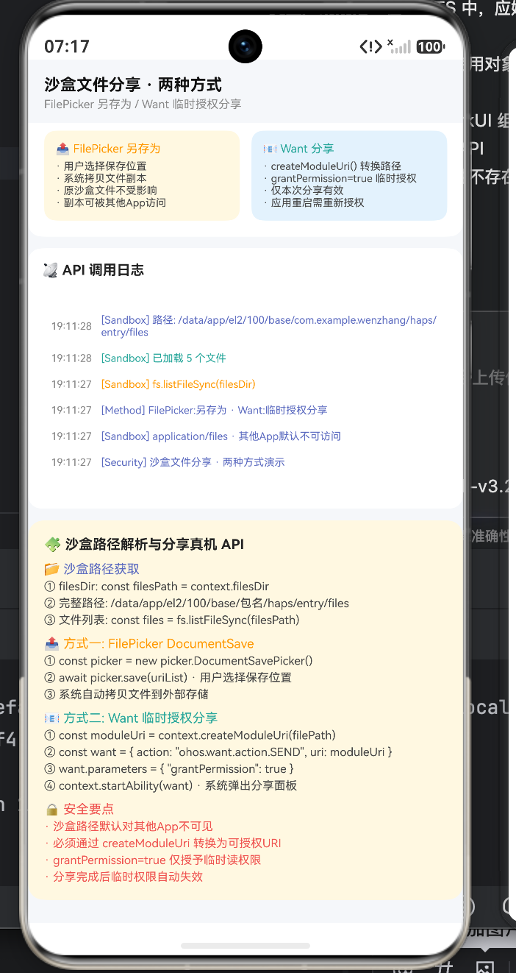Click line const picker = new picker.DocumentSavePicker()
Screen dimensions: 516x973
[x=179, y=661]
